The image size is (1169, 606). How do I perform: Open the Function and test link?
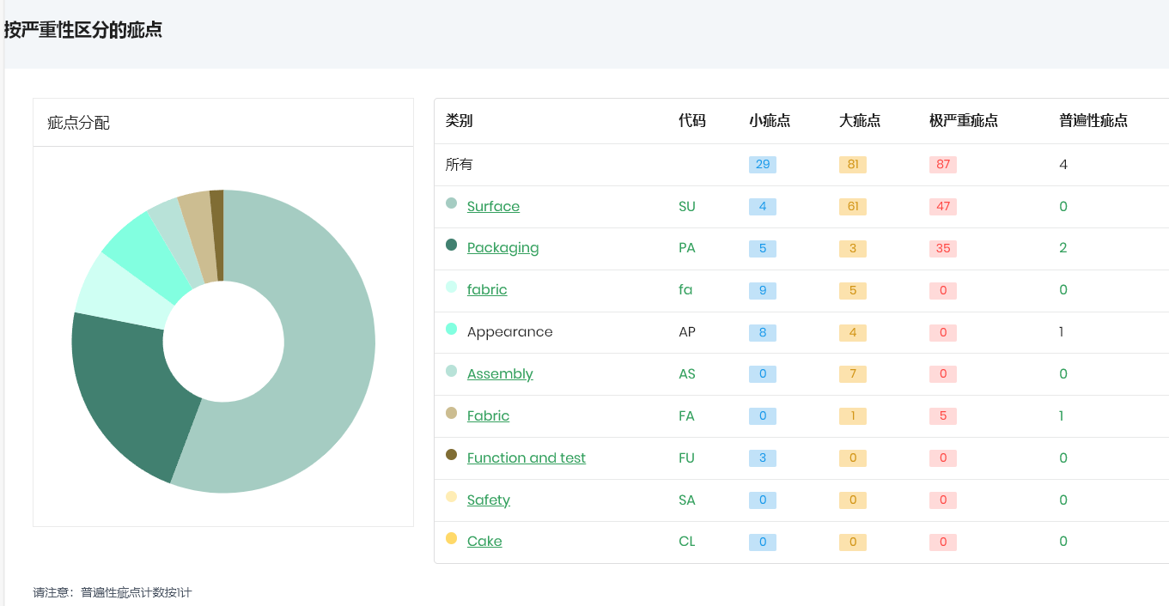pyautogui.click(x=527, y=458)
